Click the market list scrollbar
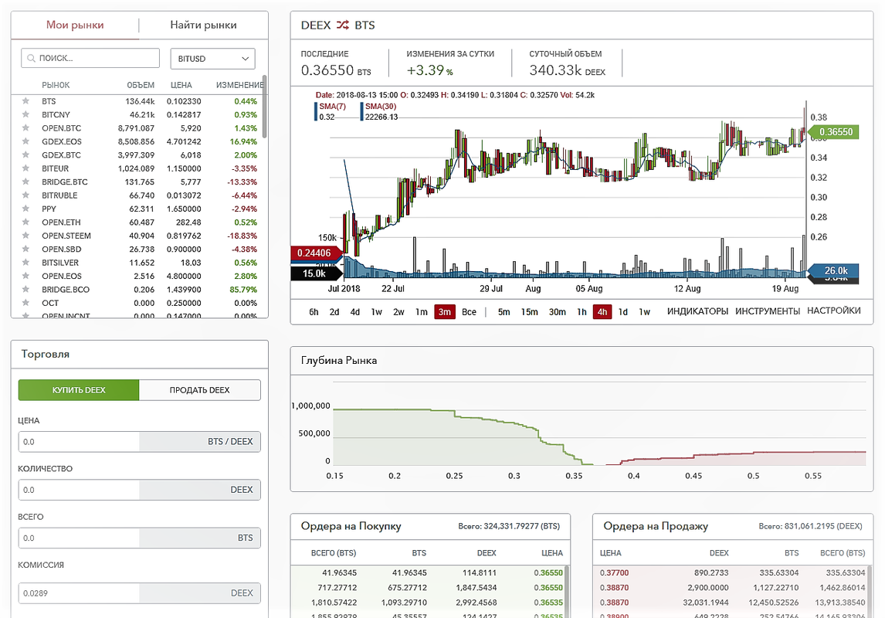 pyautogui.click(x=264, y=107)
